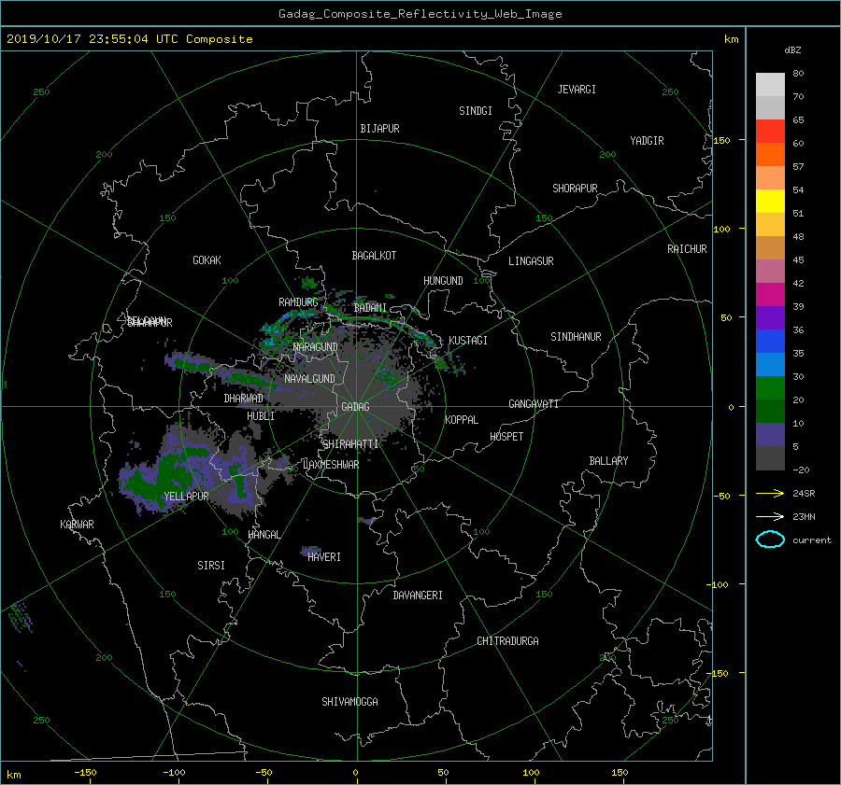
Task: Click the KARWAR city label
Action: pyautogui.click(x=77, y=525)
